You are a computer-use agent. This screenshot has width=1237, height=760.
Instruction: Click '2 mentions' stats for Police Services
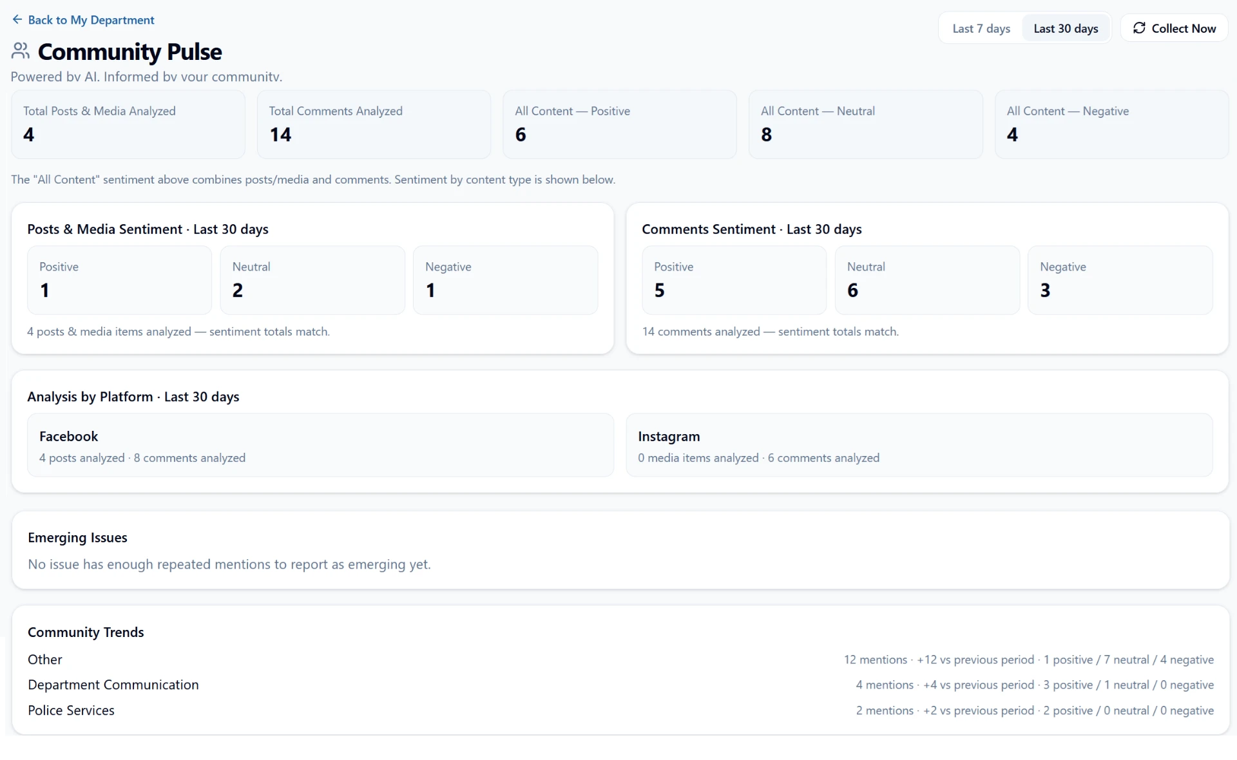[1035, 710]
